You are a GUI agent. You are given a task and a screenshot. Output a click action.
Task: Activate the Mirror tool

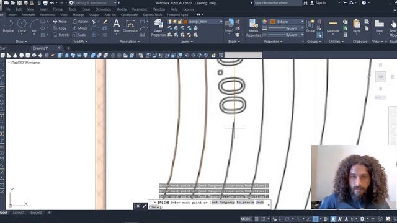tap(80, 28)
